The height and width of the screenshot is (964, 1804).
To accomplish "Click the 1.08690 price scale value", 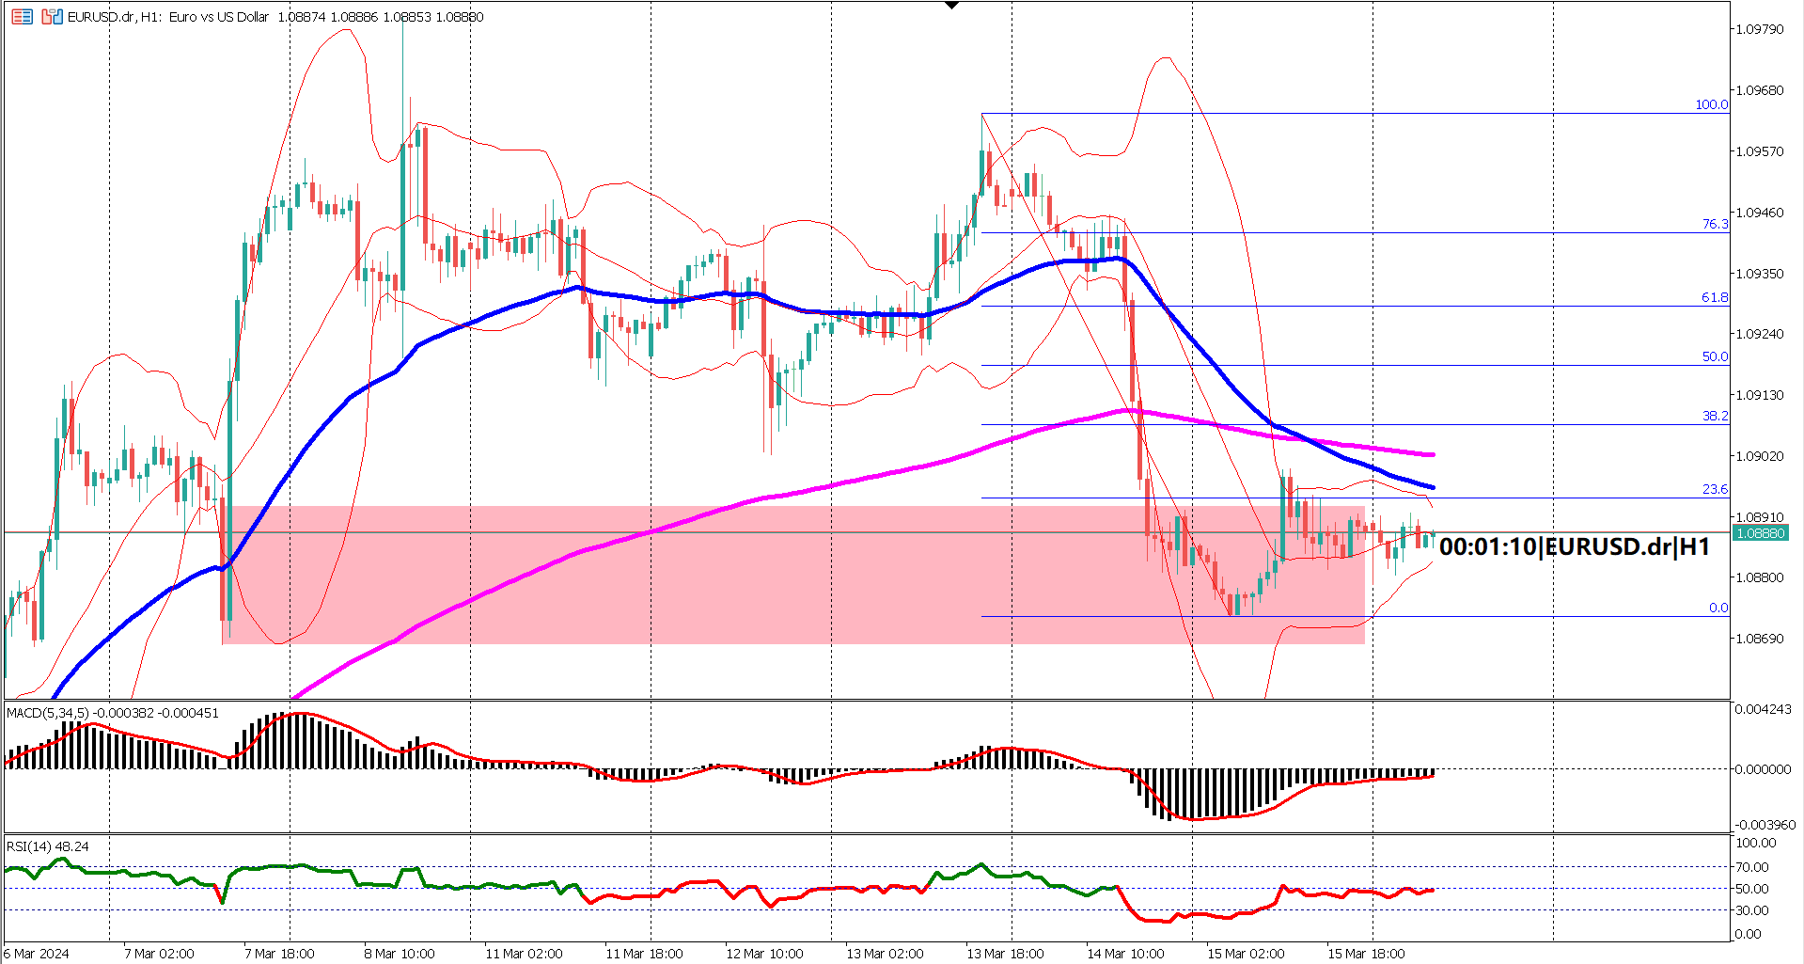I will pos(1760,639).
